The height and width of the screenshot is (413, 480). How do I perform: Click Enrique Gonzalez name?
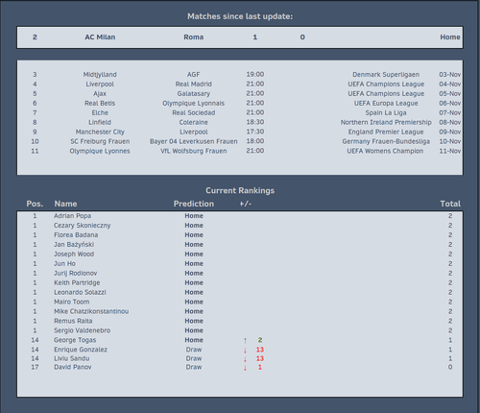pyautogui.click(x=81, y=350)
